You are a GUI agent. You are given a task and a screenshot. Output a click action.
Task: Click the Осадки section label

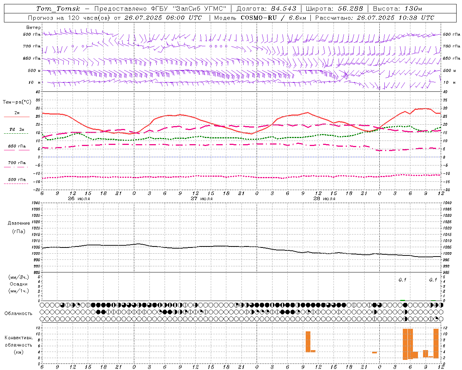click(x=18, y=284)
